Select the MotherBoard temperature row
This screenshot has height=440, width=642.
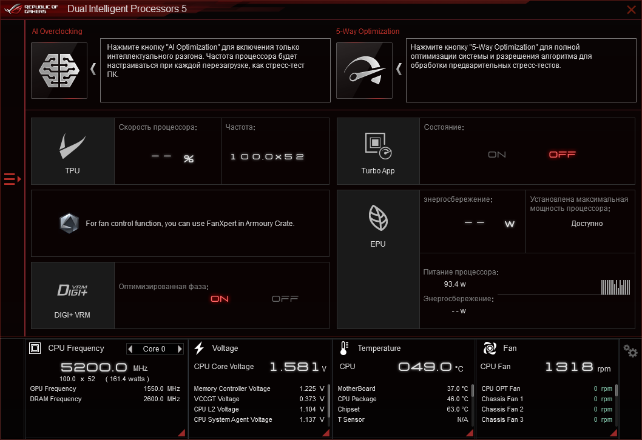click(403, 389)
